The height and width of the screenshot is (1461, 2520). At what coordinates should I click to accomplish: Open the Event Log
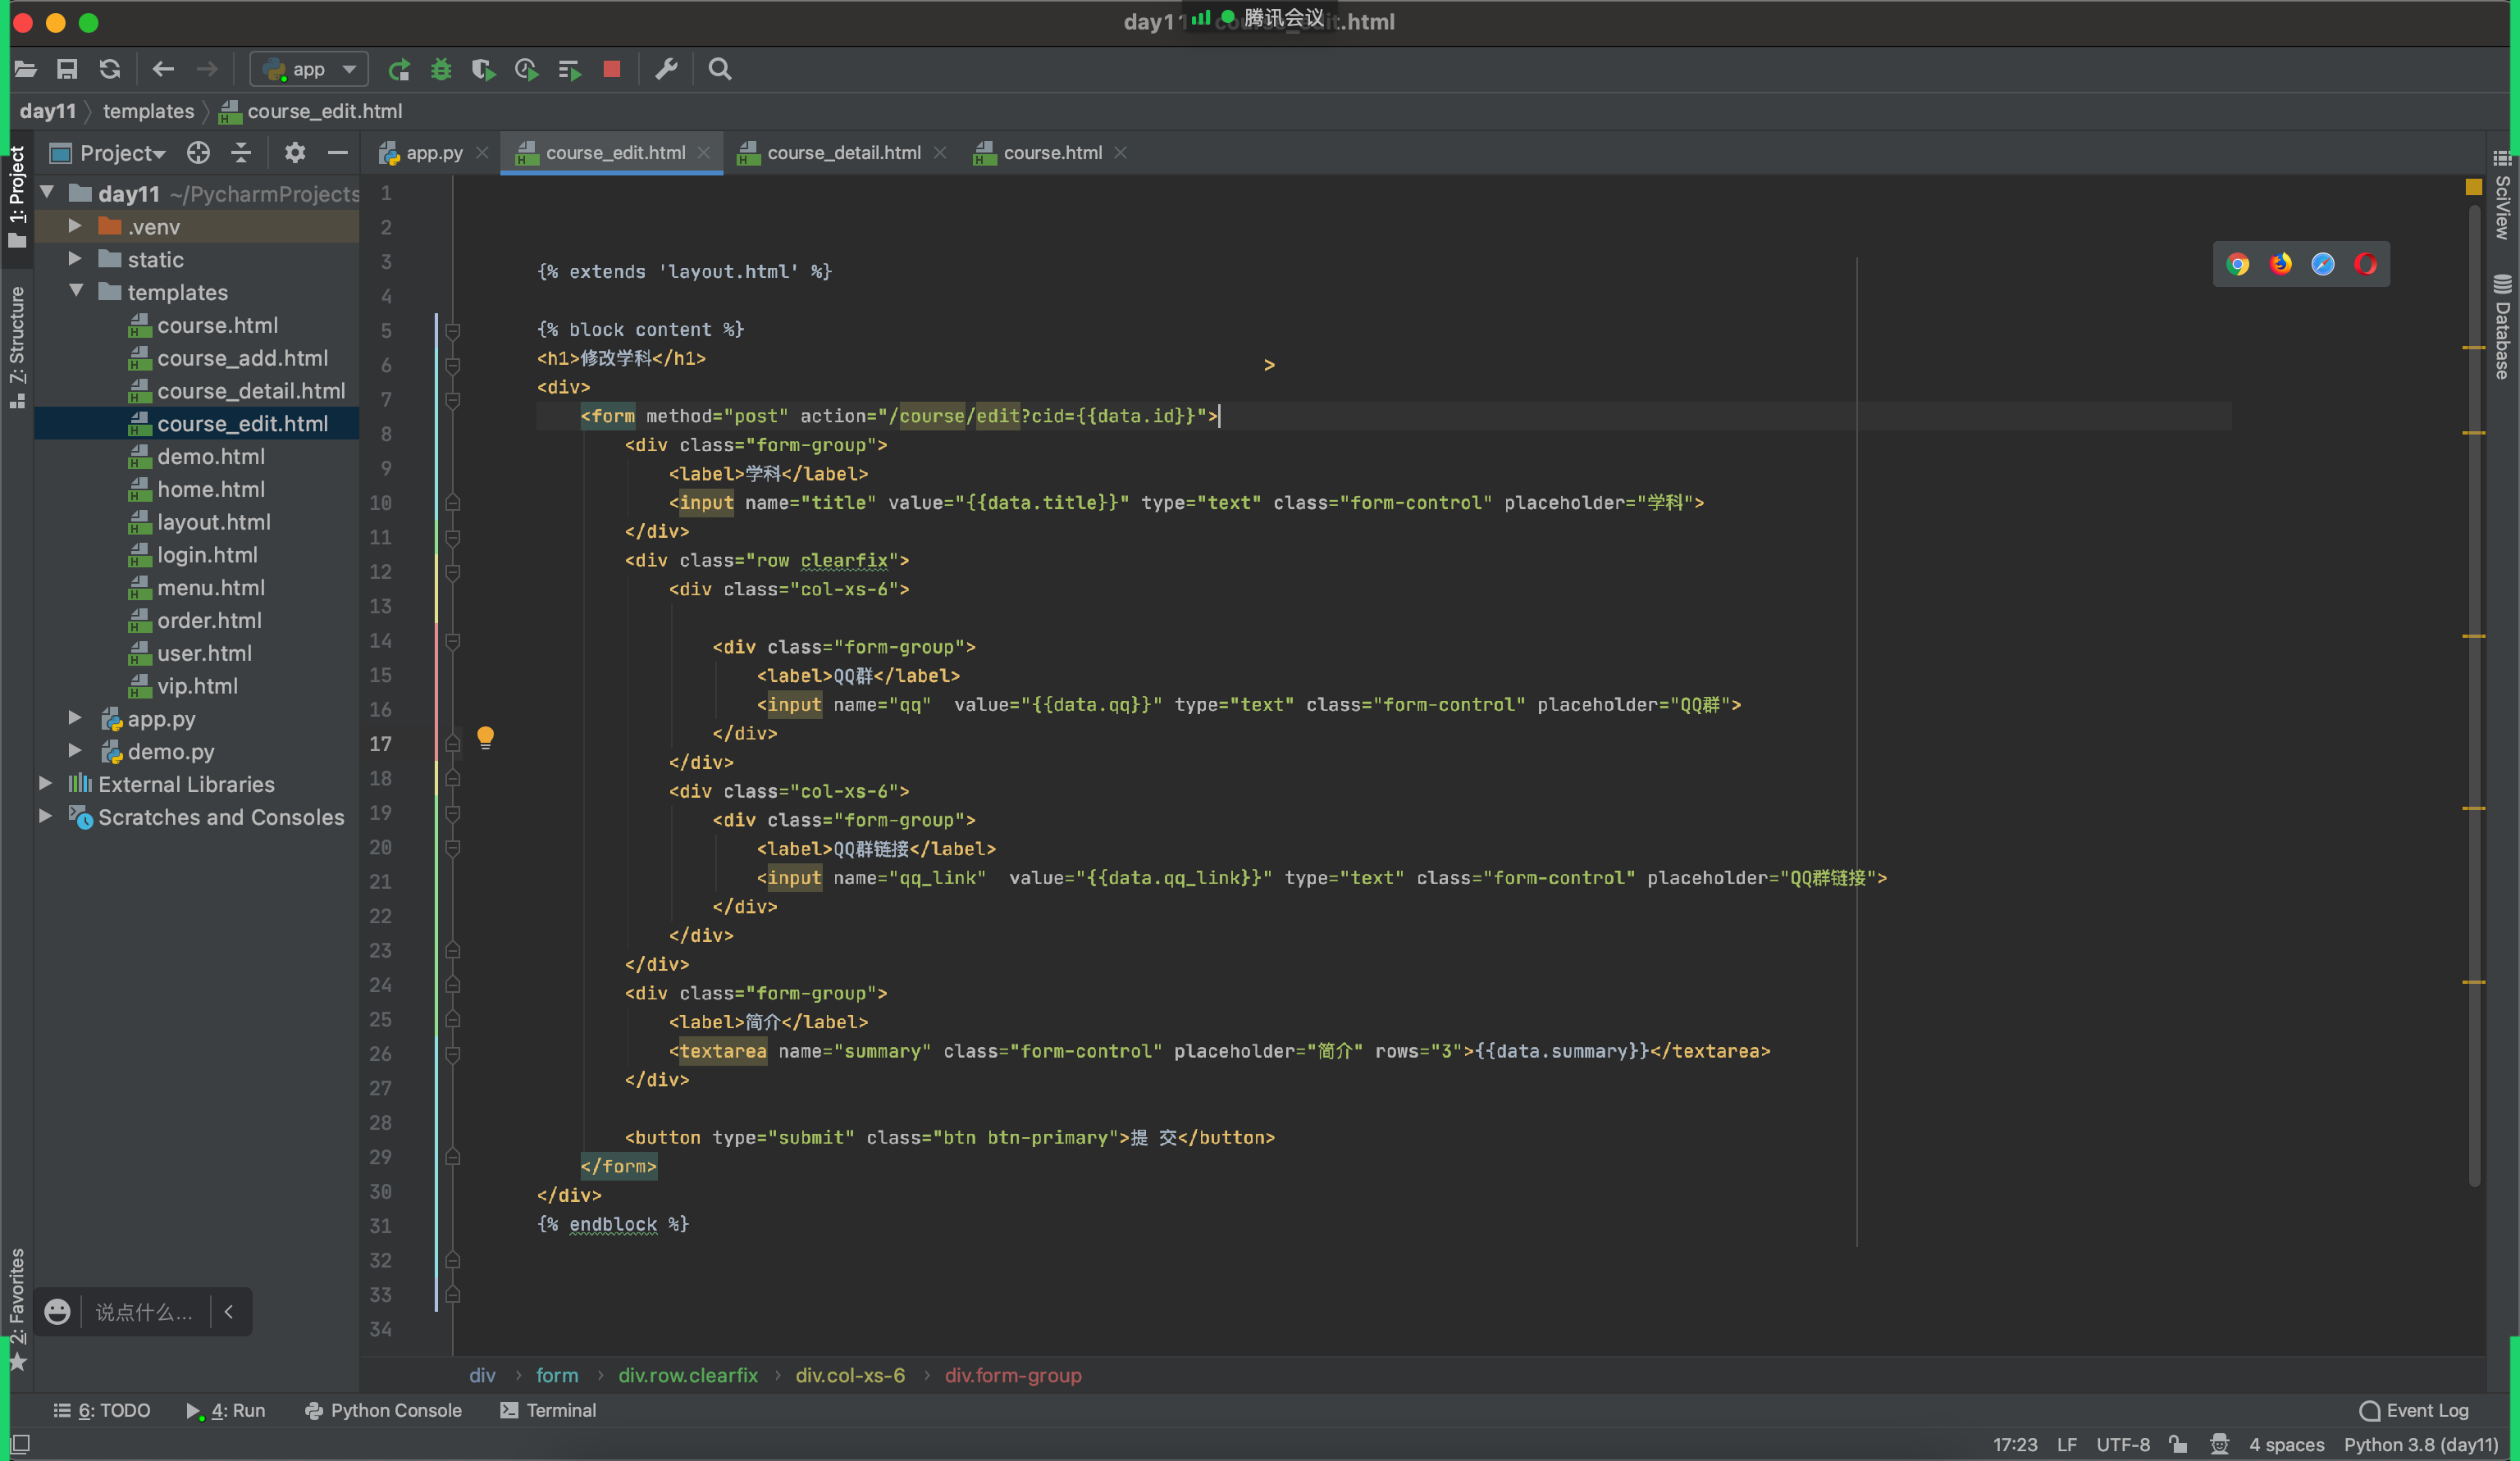[x=2414, y=1410]
